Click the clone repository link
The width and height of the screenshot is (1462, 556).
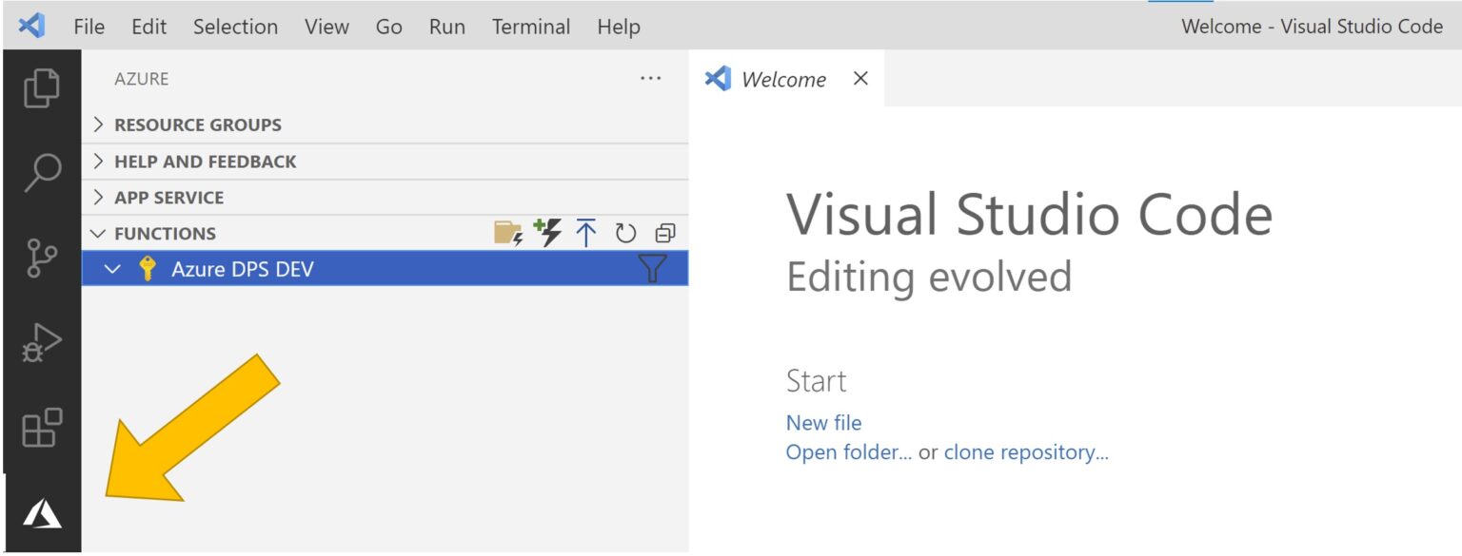pyautogui.click(x=1026, y=452)
